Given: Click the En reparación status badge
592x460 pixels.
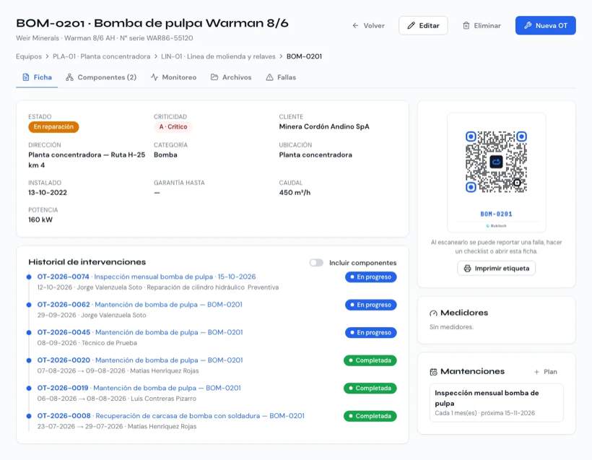Looking at the screenshot, I should (53, 127).
